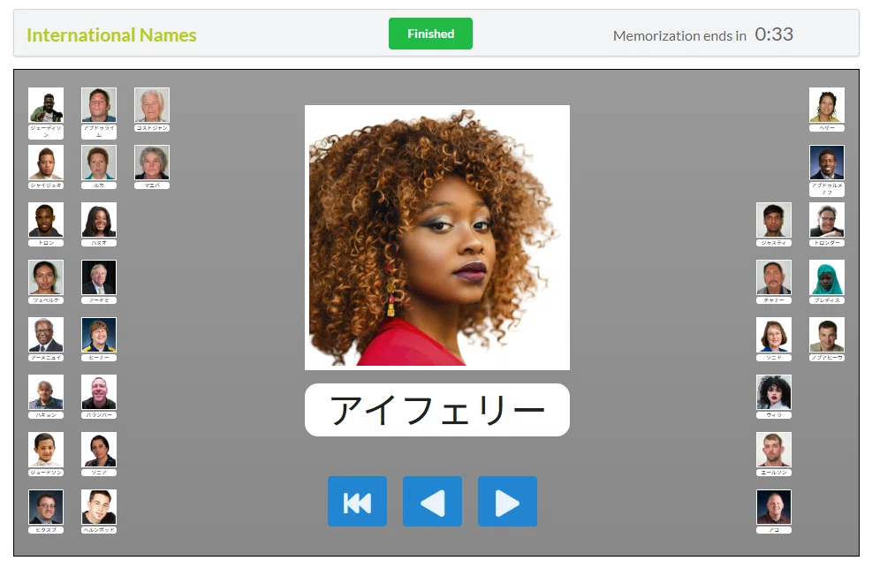Viewport: 872px width, 576px height.
Task: Choose the thumbnail labeled シャイジェキ
Action: [46, 163]
